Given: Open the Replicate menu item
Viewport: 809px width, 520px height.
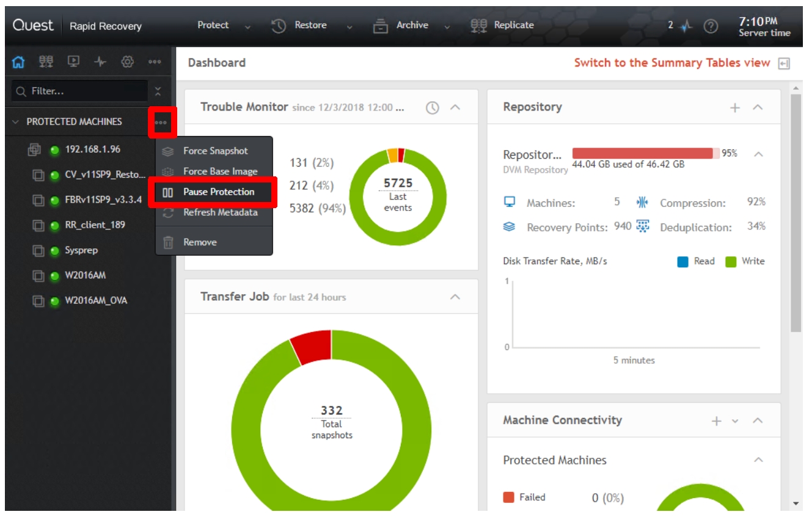Looking at the screenshot, I should tap(514, 25).
